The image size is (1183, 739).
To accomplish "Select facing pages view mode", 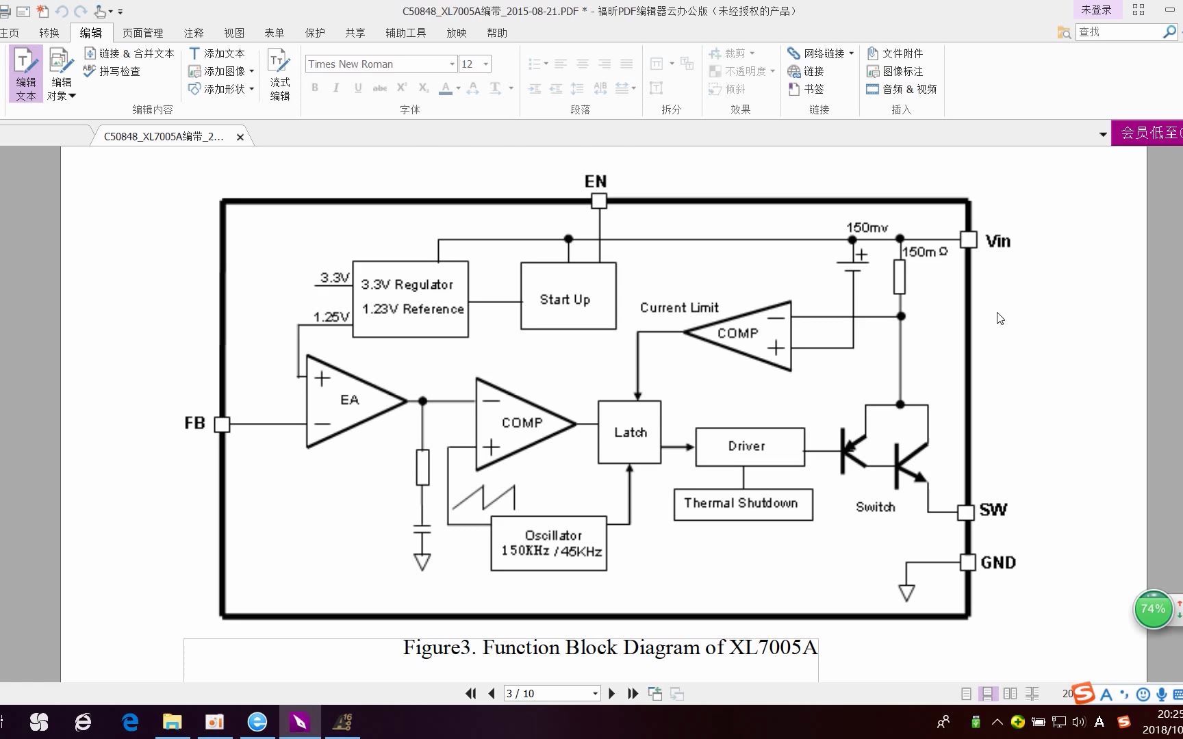I will (x=1010, y=694).
